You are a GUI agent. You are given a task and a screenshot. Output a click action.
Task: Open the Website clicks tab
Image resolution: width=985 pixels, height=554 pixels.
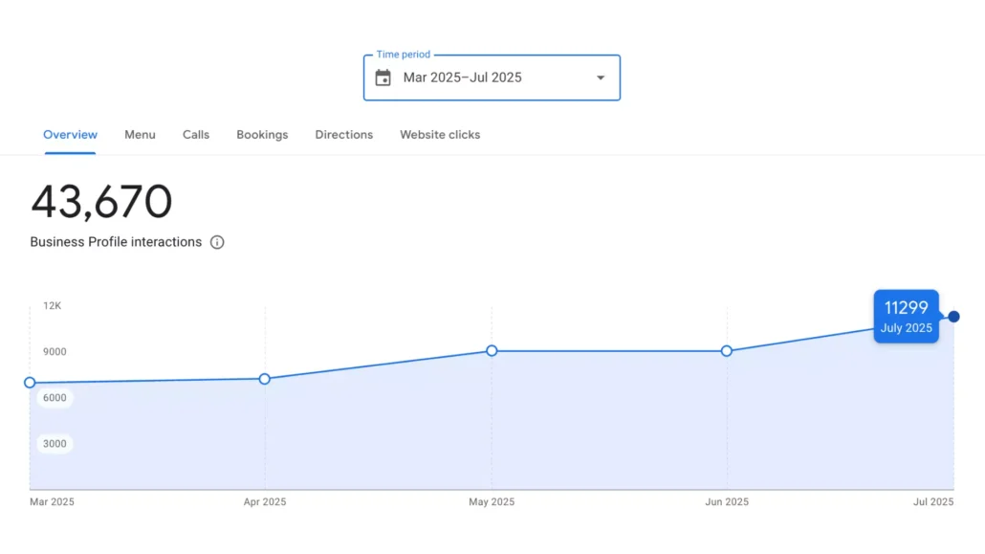click(x=440, y=135)
